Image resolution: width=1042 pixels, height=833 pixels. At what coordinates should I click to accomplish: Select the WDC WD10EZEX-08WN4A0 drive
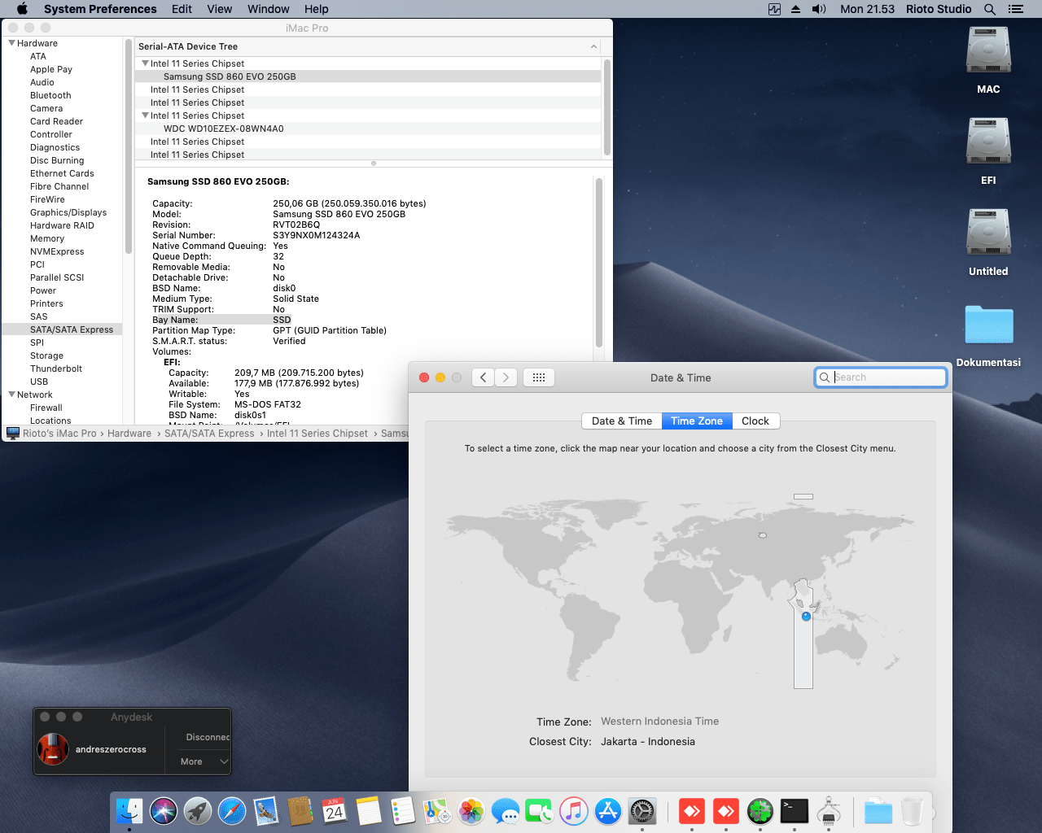point(223,129)
